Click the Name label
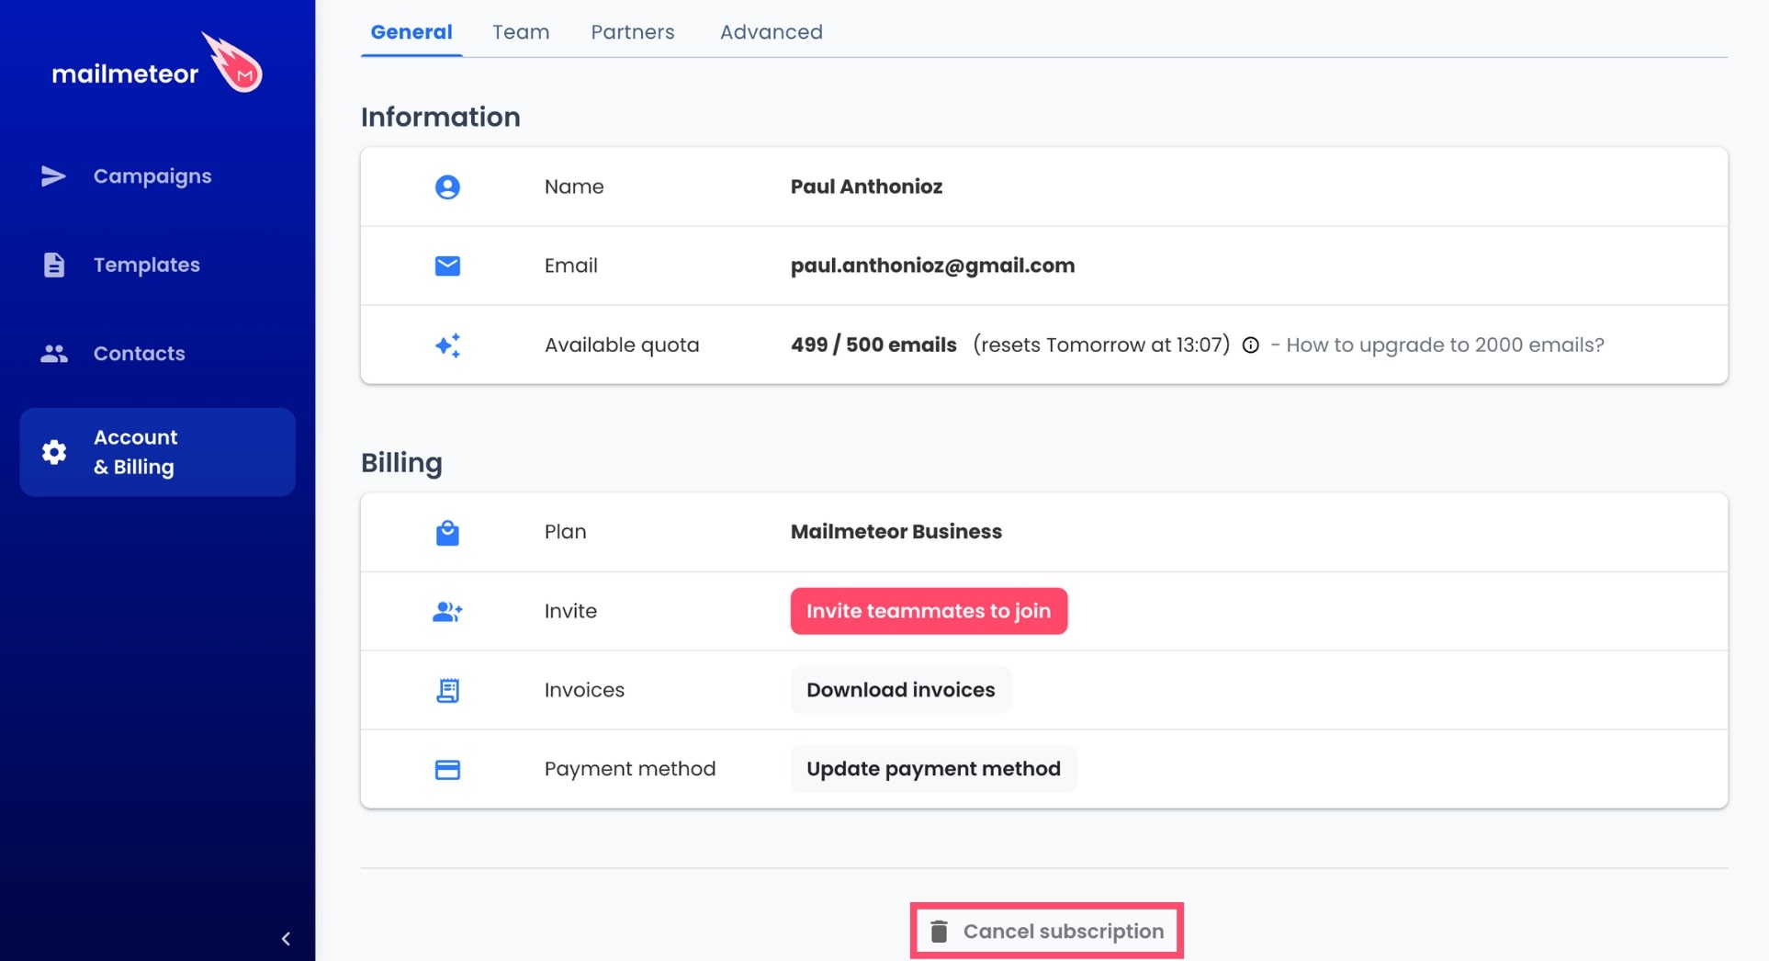 tap(574, 187)
